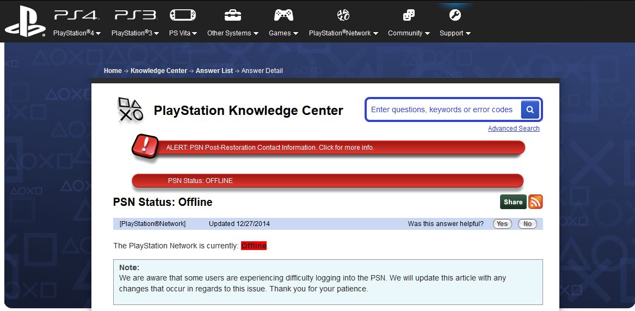Open Knowledge Center breadcrumb link
This screenshot has width=635, height=311.
159,71
